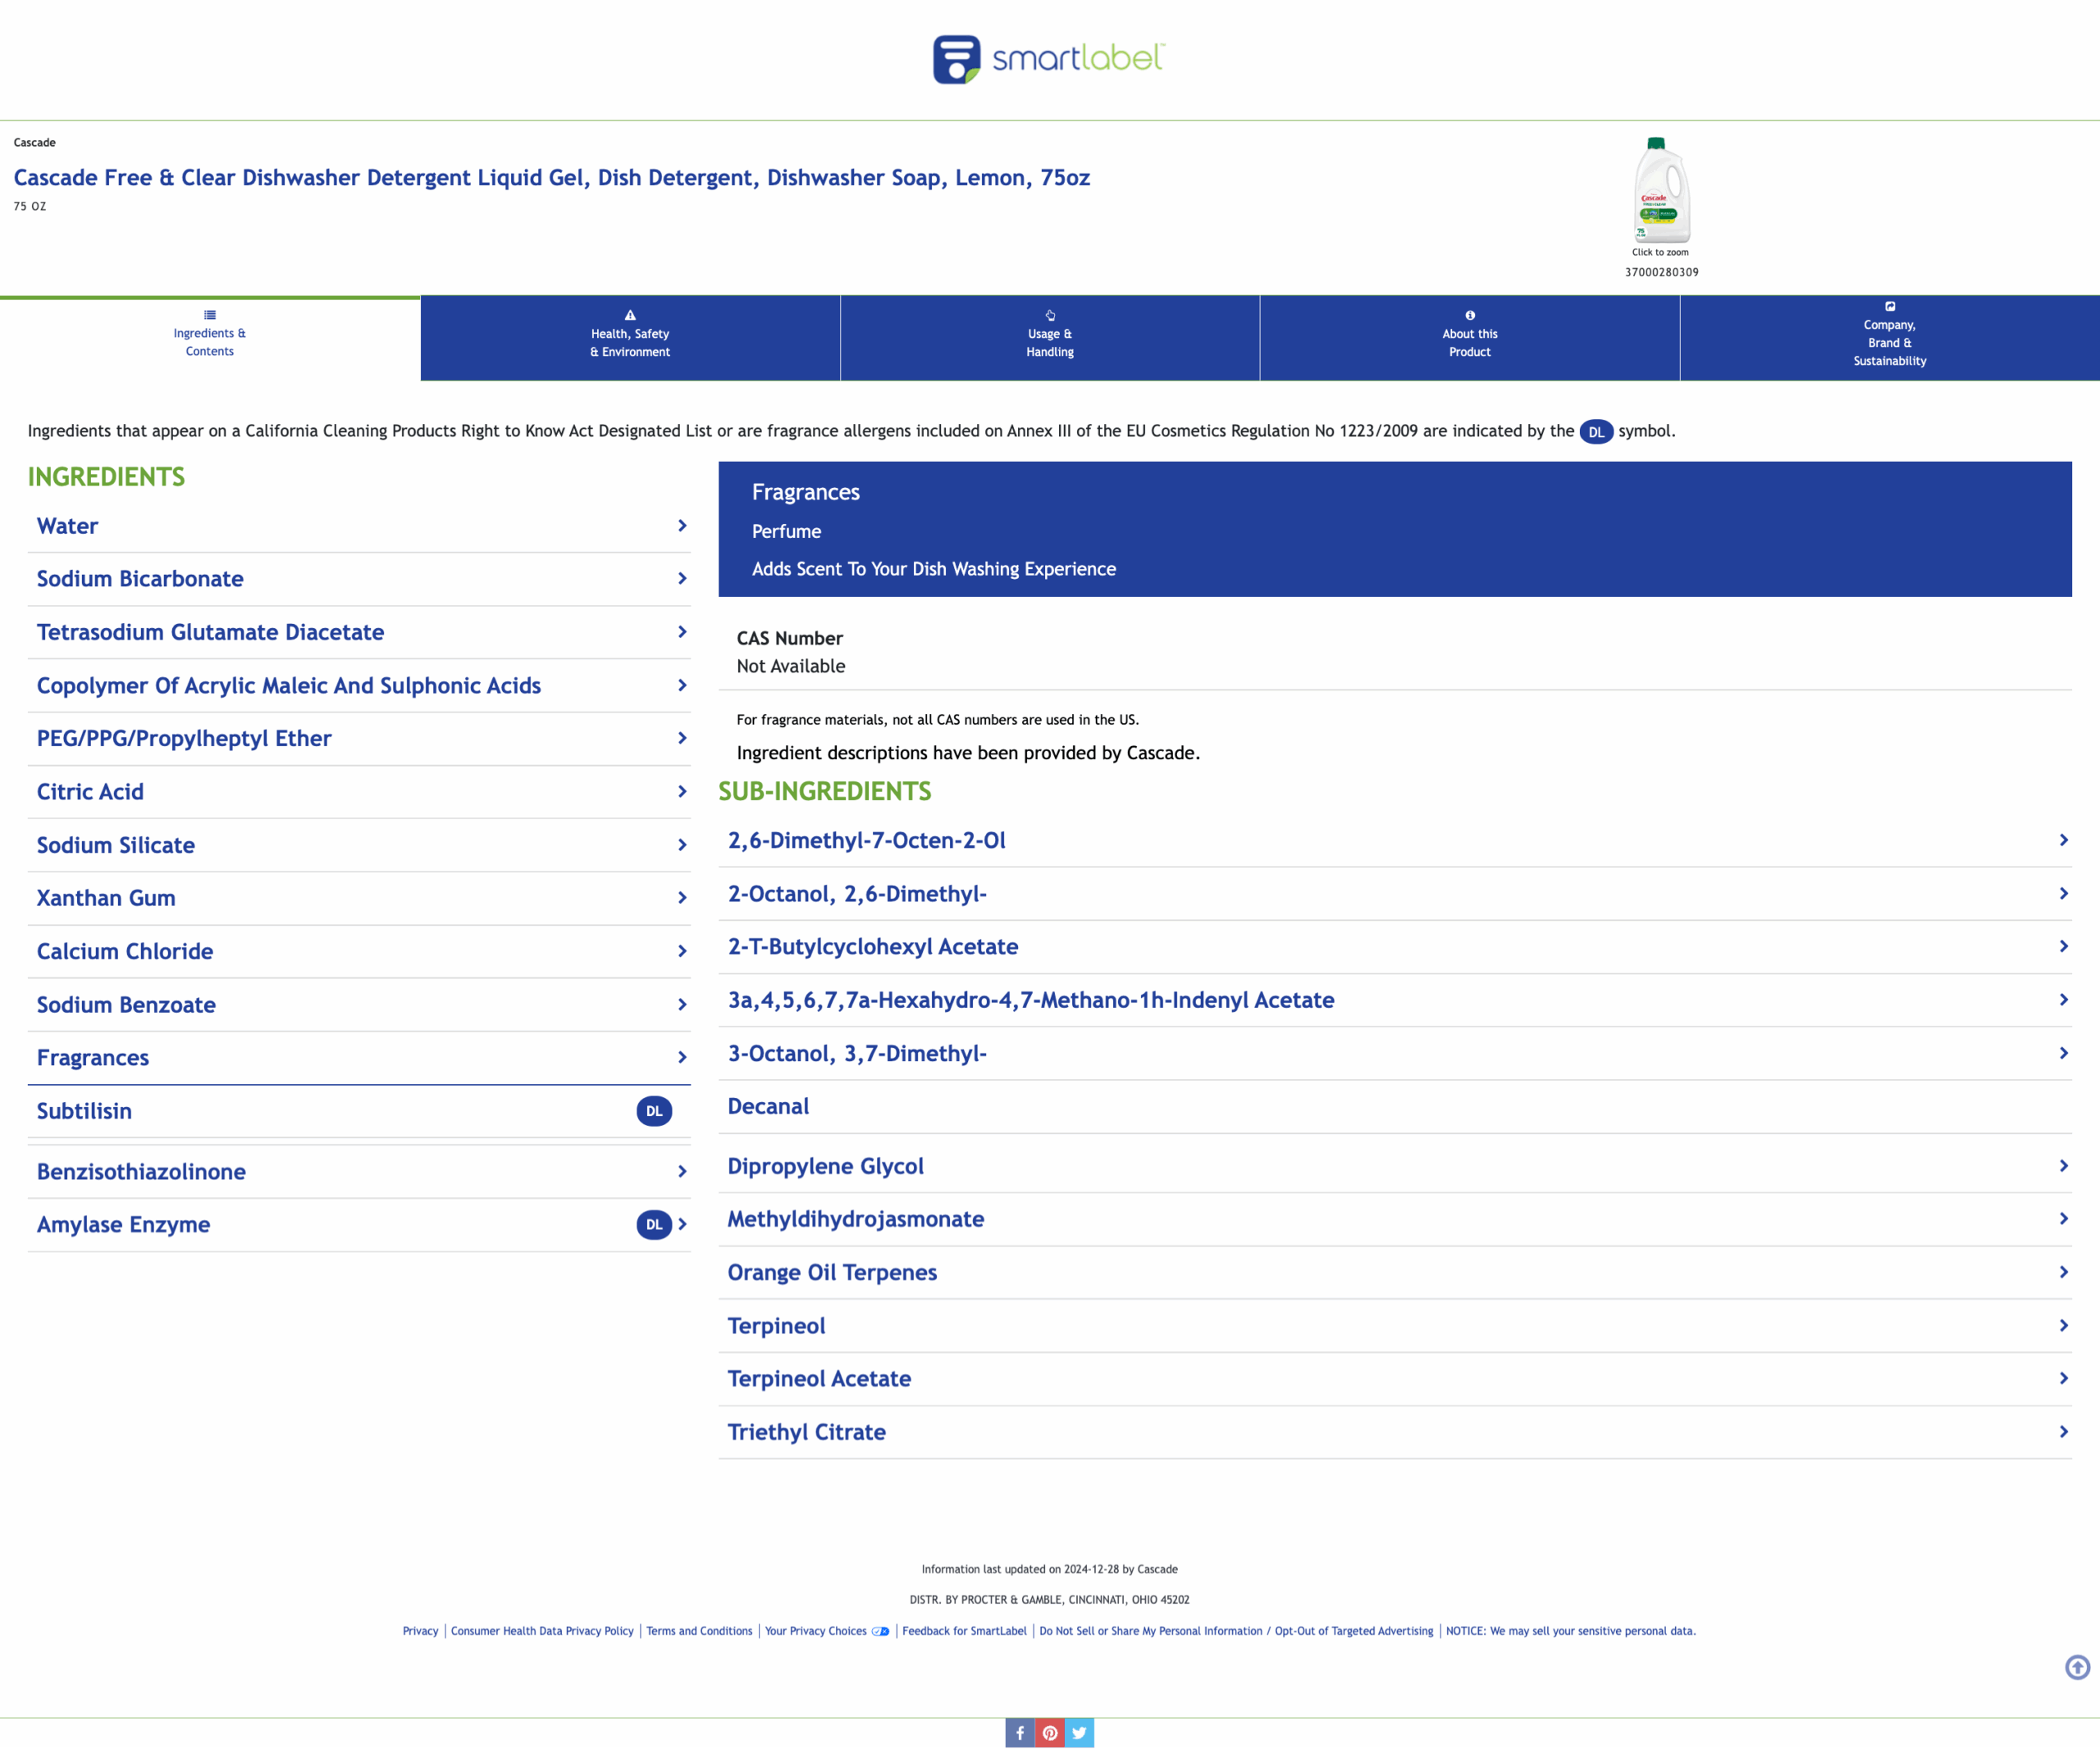Open Triethyl Citrate sub-ingredient details
The image size is (2100, 1749).
pyautogui.click(x=1394, y=1432)
